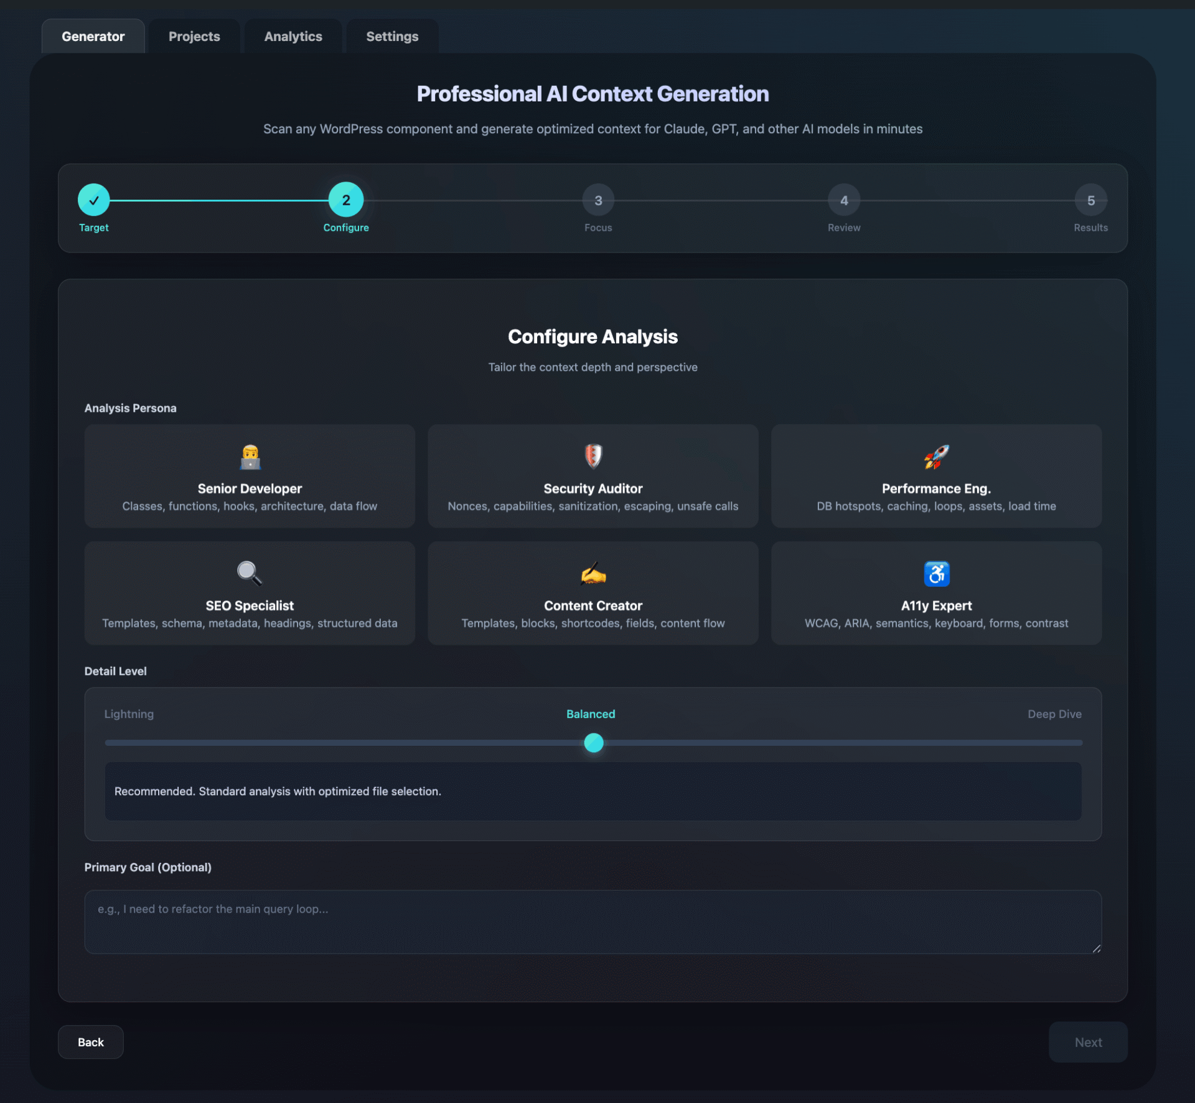Screen dimensions: 1195x1103
Task: Click the completed Target step checkmark
Action: [x=94, y=200]
